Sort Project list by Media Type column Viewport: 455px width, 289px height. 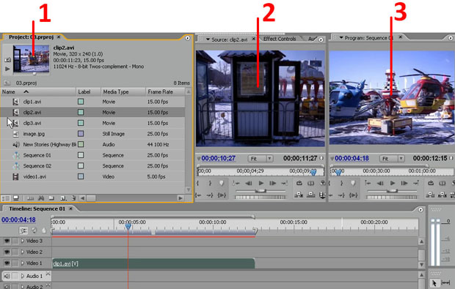pos(123,91)
